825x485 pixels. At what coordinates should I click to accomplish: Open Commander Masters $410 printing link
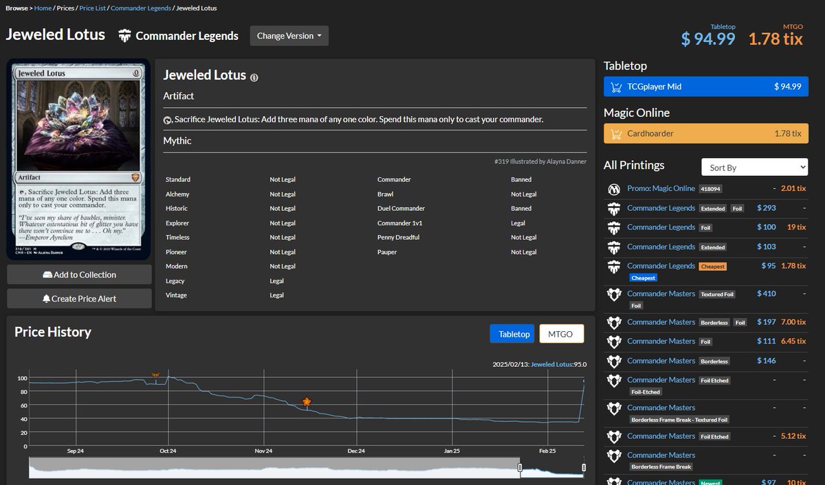[x=661, y=293]
